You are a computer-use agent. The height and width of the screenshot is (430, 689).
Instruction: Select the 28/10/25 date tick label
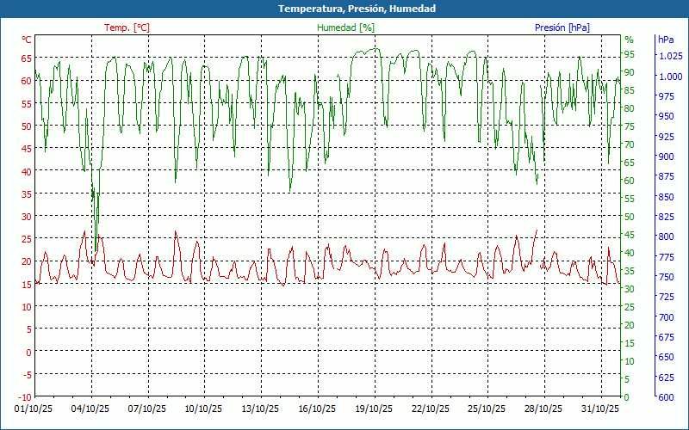click(x=543, y=409)
